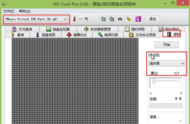This screenshot has width=190, height=124.
Task: Click the gray disk block map
Action: click(x=75, y=81)
